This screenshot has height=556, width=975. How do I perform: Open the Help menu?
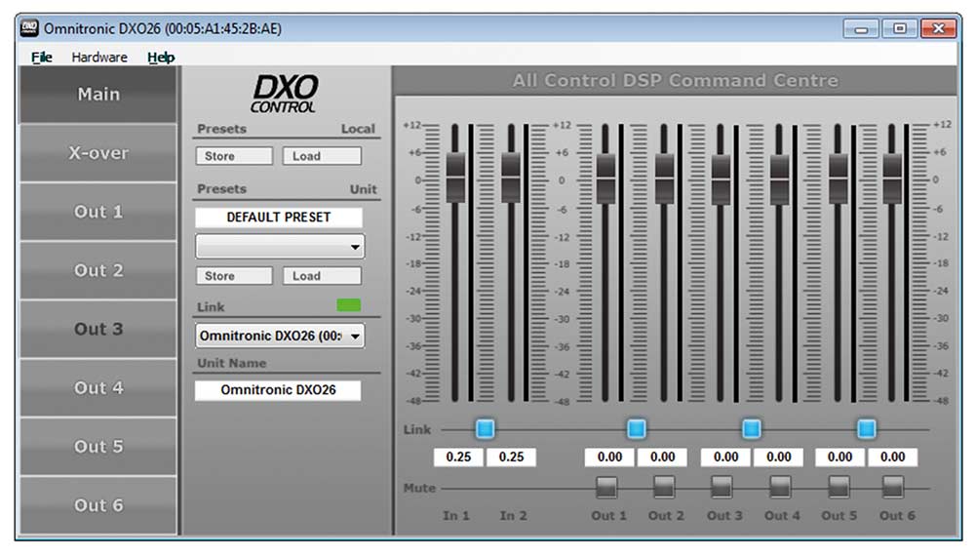[161, 58]
